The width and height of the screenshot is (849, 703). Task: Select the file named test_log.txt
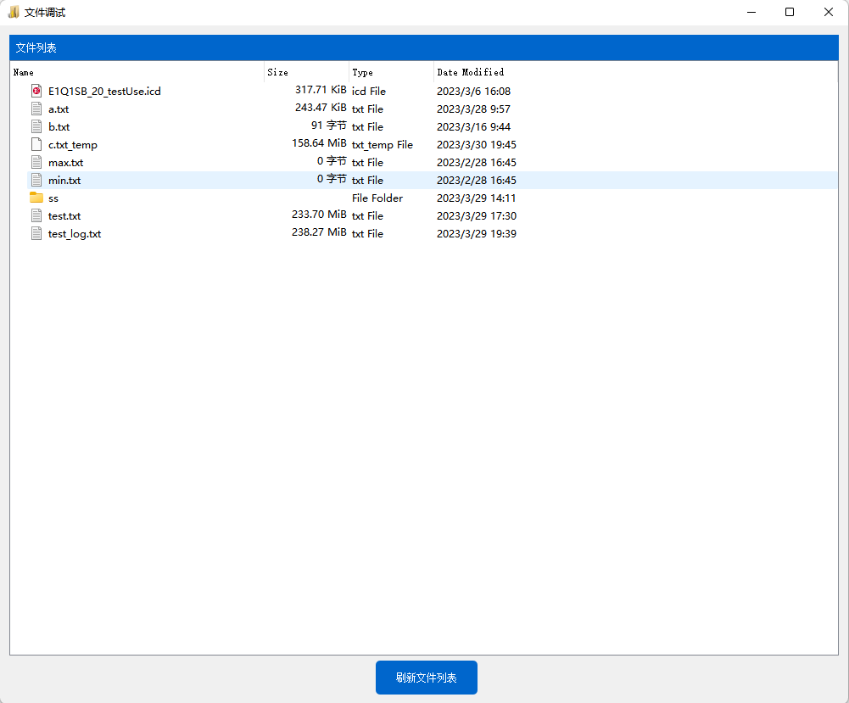[x=75, y=234]
